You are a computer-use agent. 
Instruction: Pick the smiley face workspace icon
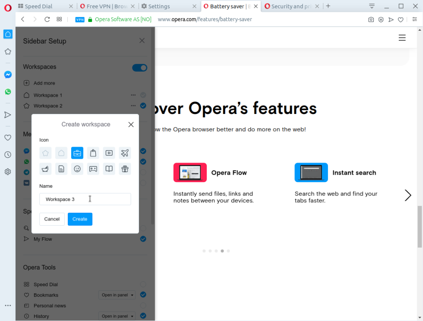pyautogui.click(x=77, y=169)
